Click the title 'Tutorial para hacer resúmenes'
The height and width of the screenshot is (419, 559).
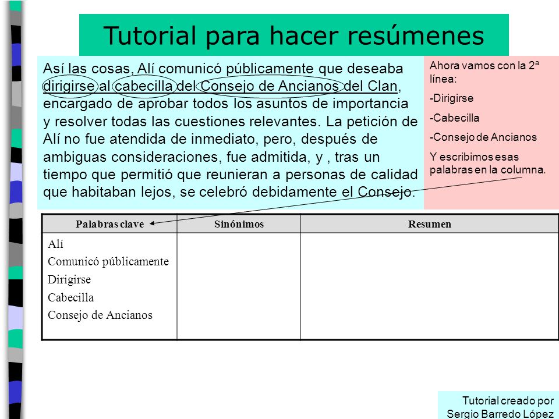[293, 35]
